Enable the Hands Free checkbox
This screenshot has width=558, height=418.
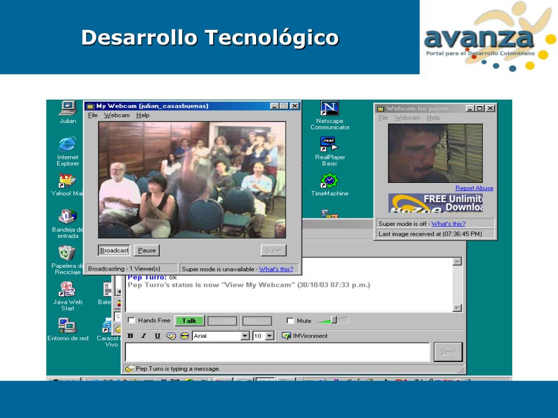tap(131, 320)
